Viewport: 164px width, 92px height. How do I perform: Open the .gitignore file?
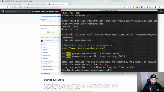45,50
